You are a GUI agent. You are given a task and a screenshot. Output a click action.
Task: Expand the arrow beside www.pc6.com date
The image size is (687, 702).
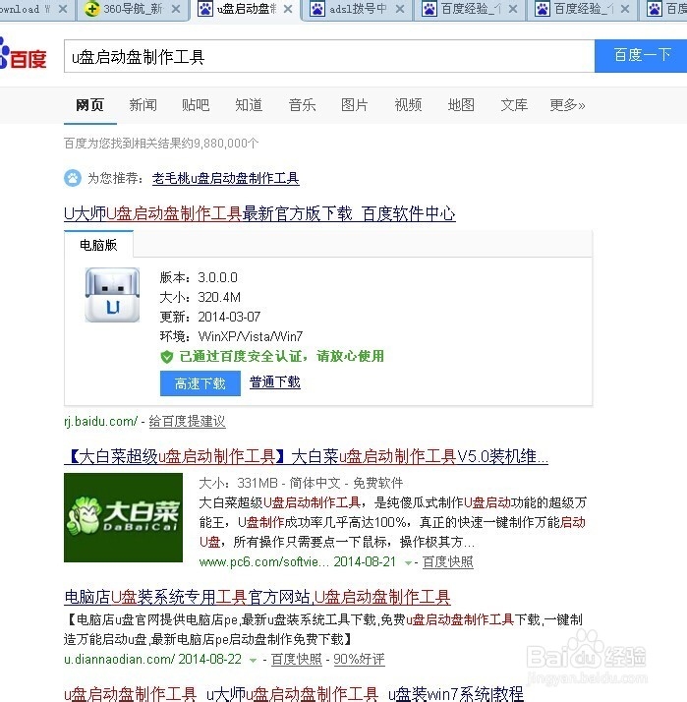coord(408,562)
